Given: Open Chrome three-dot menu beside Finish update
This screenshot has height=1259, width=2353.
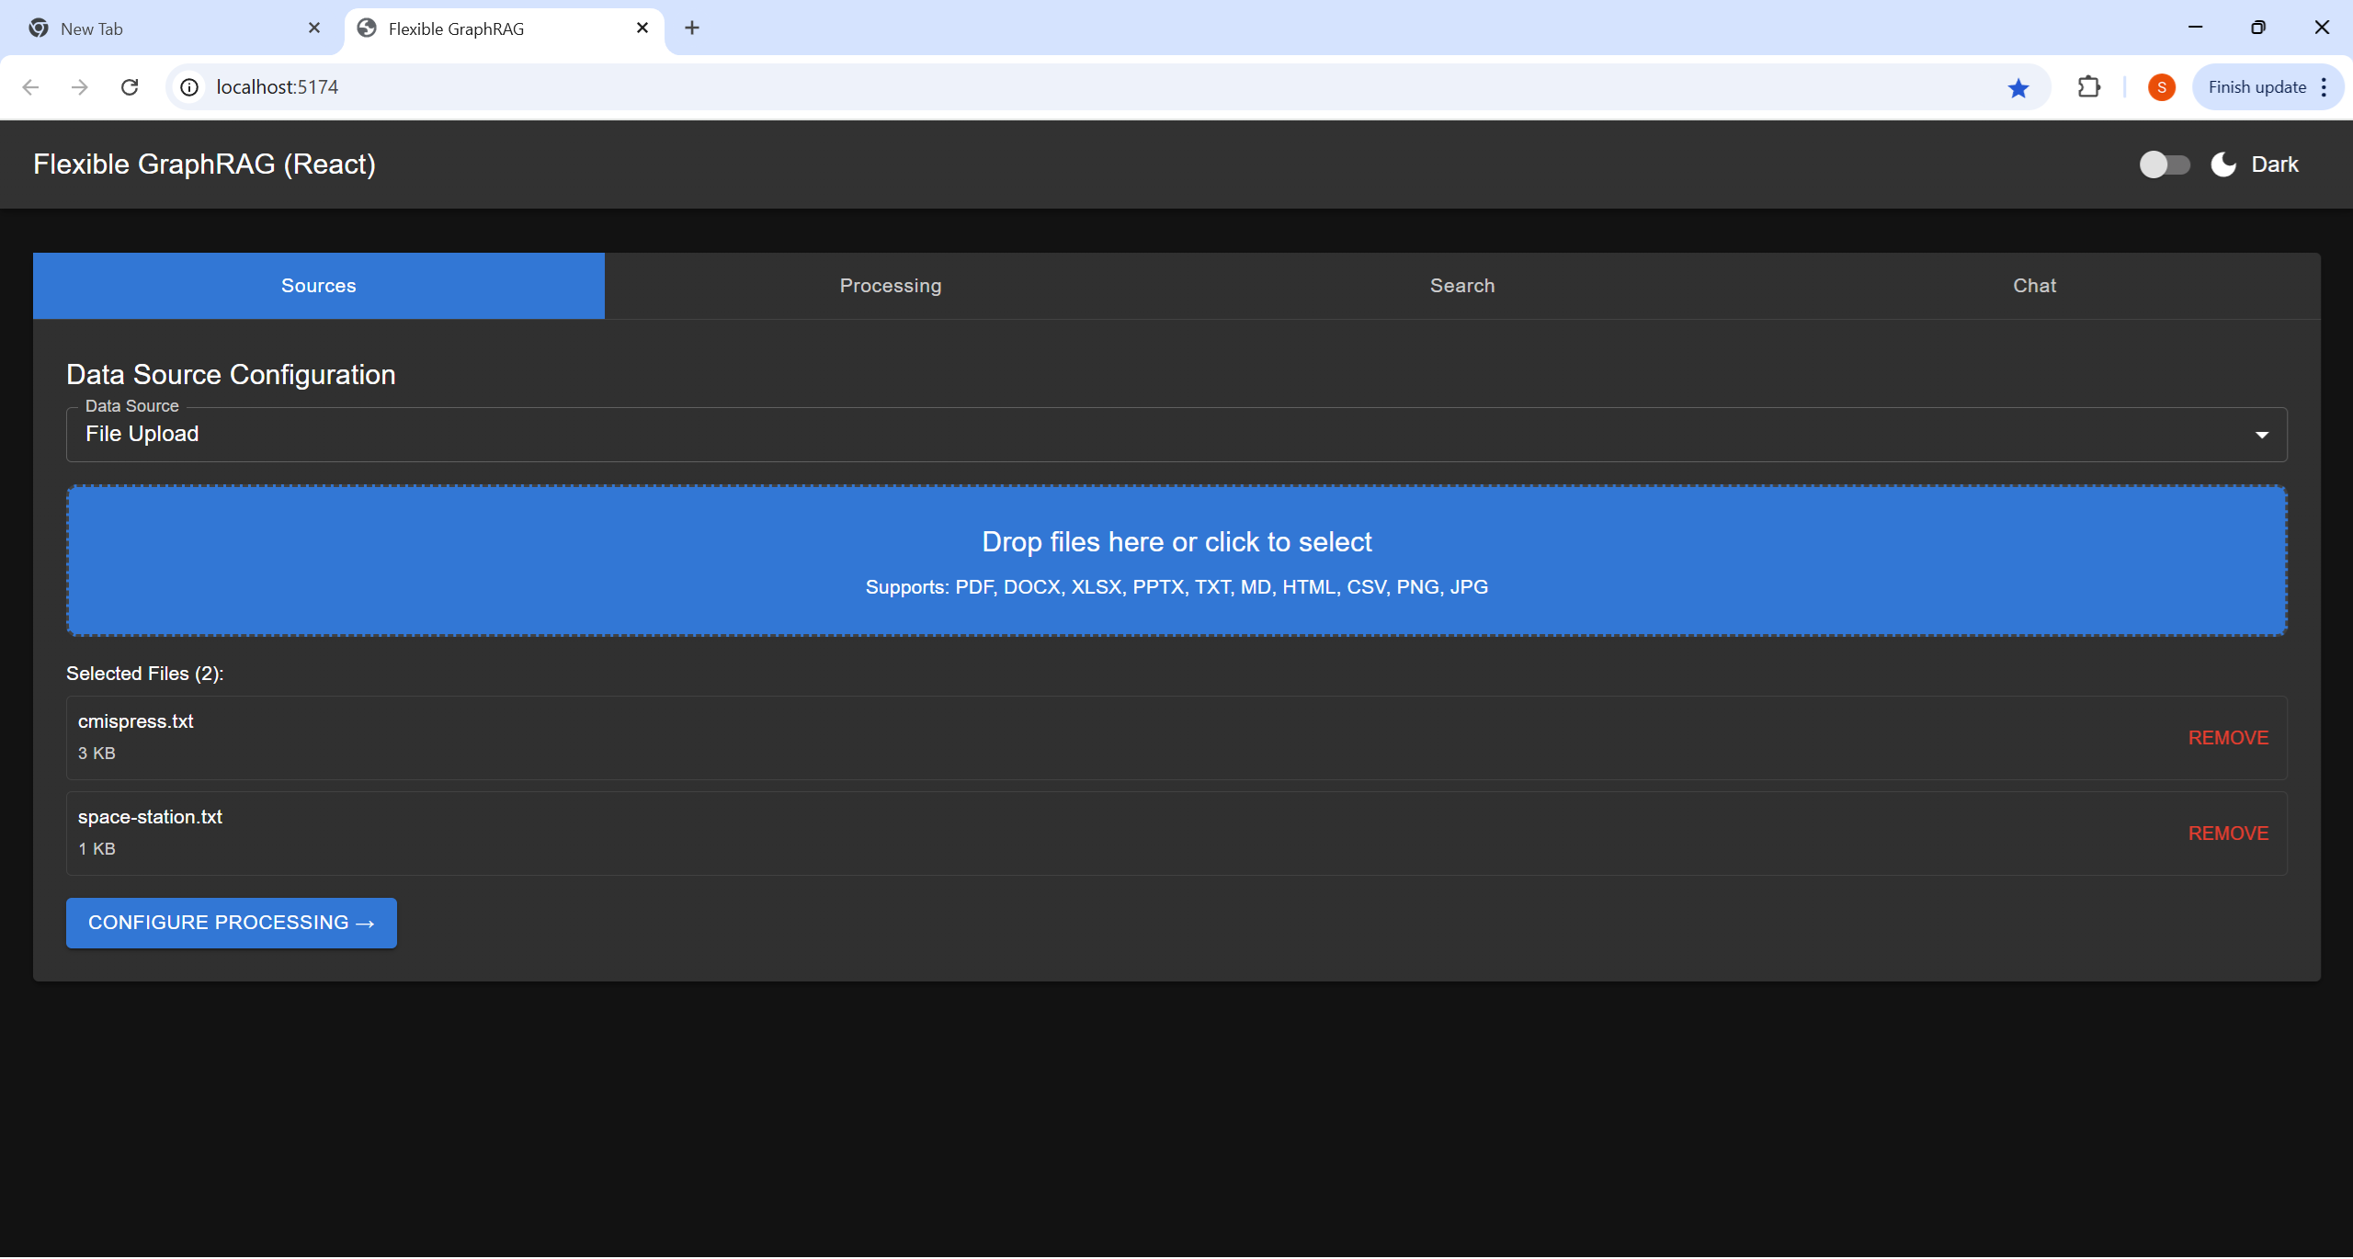Looking at the screenshot, I should coord(2324,87).
